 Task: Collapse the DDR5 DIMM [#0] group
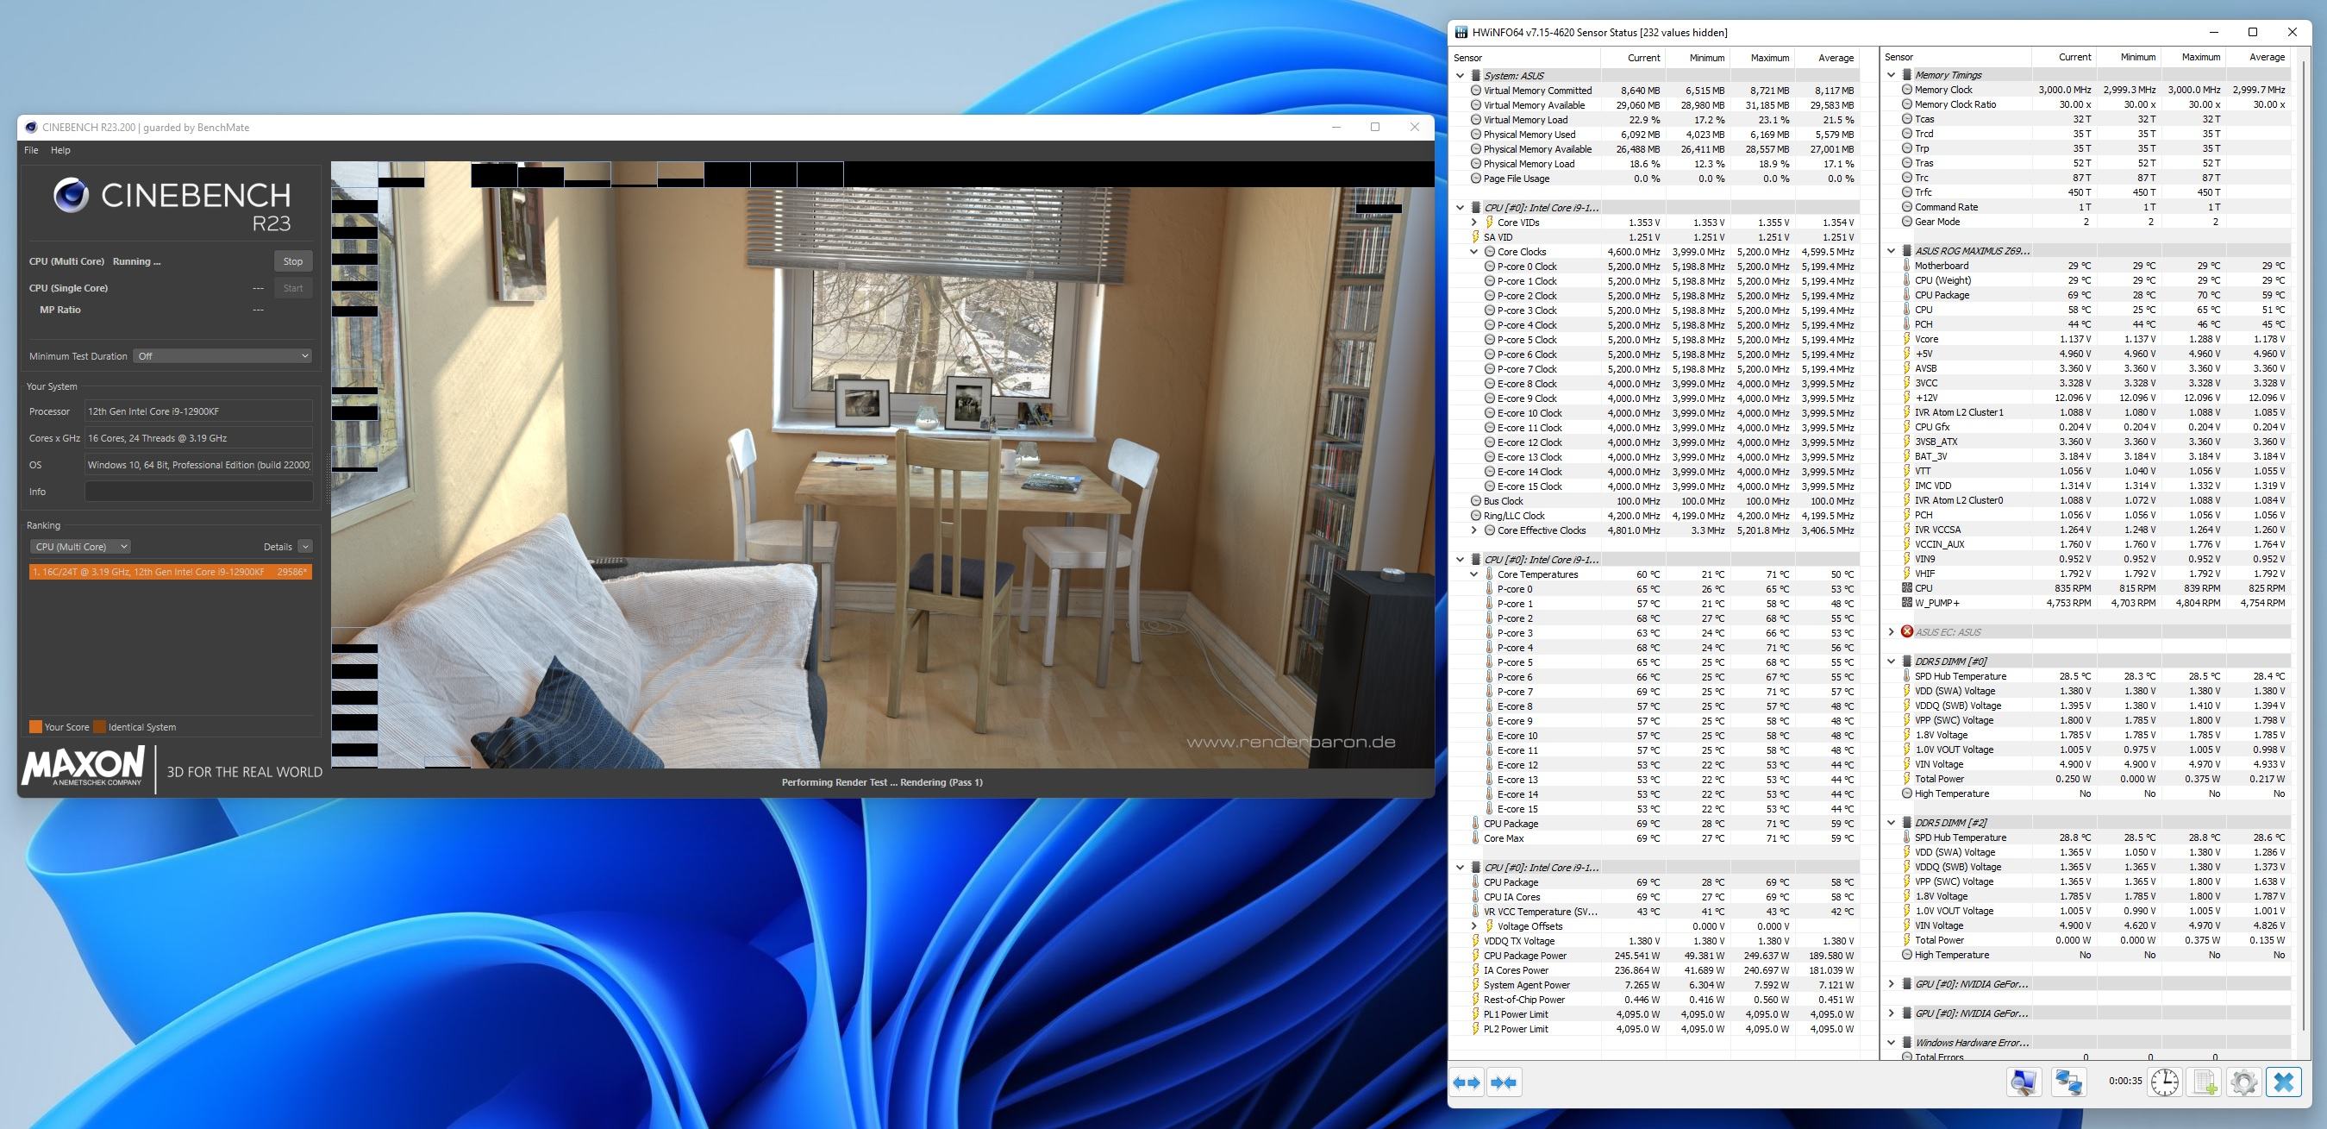pos(1892,662)
